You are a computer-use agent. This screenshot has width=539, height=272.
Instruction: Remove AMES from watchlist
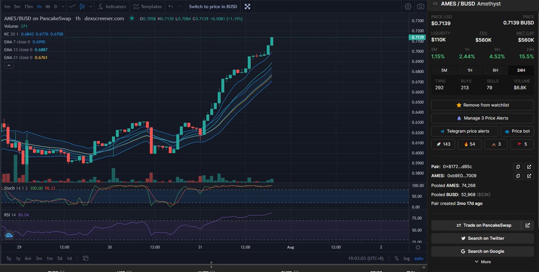[482, 105]
